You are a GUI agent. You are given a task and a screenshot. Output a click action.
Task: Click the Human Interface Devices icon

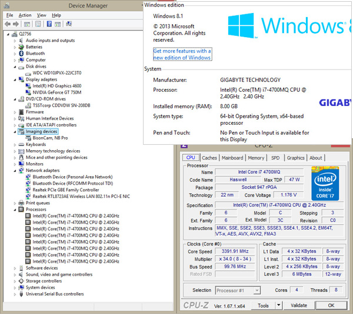tap(21, 118)
